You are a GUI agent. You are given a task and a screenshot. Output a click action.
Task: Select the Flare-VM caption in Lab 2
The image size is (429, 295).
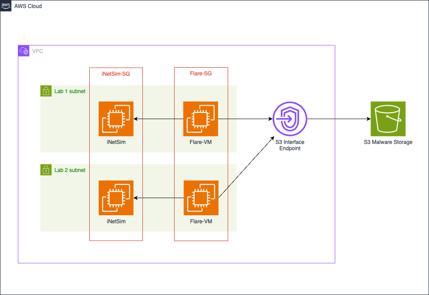[x=201, y=221]
